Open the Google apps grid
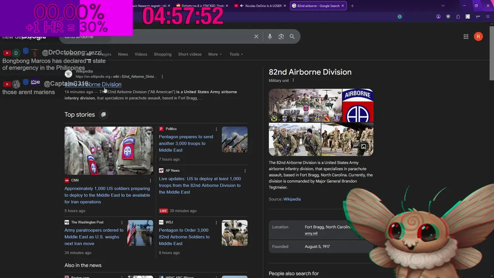The image size is (494, 278). pyautogui.click(x=466, y=36)
